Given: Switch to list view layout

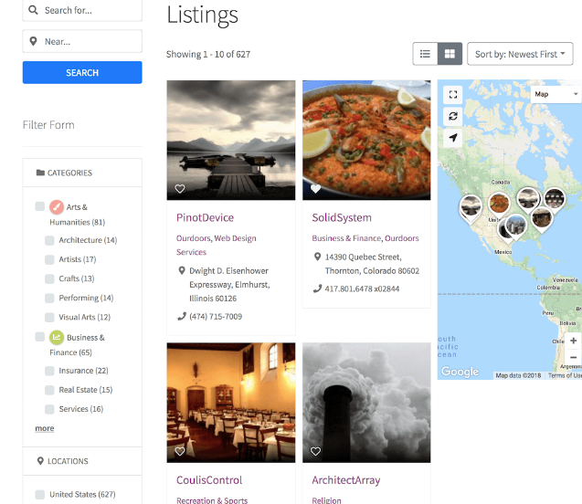Looking at the screenshot, I should coord(425,54).
